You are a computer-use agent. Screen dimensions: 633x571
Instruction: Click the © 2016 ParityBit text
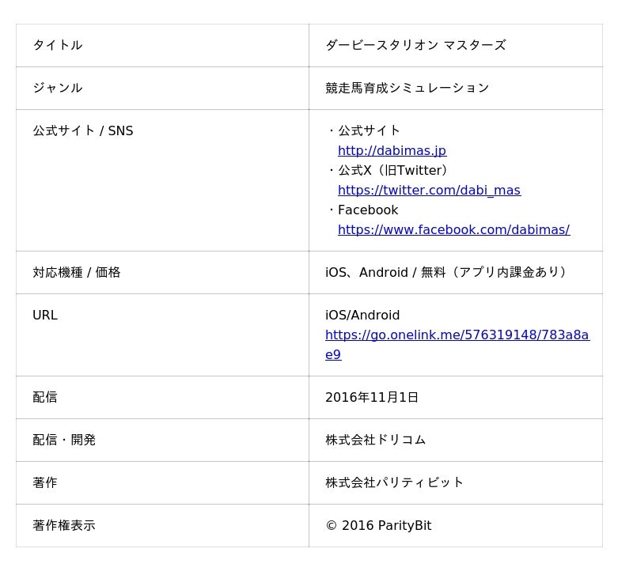point(378,525)
